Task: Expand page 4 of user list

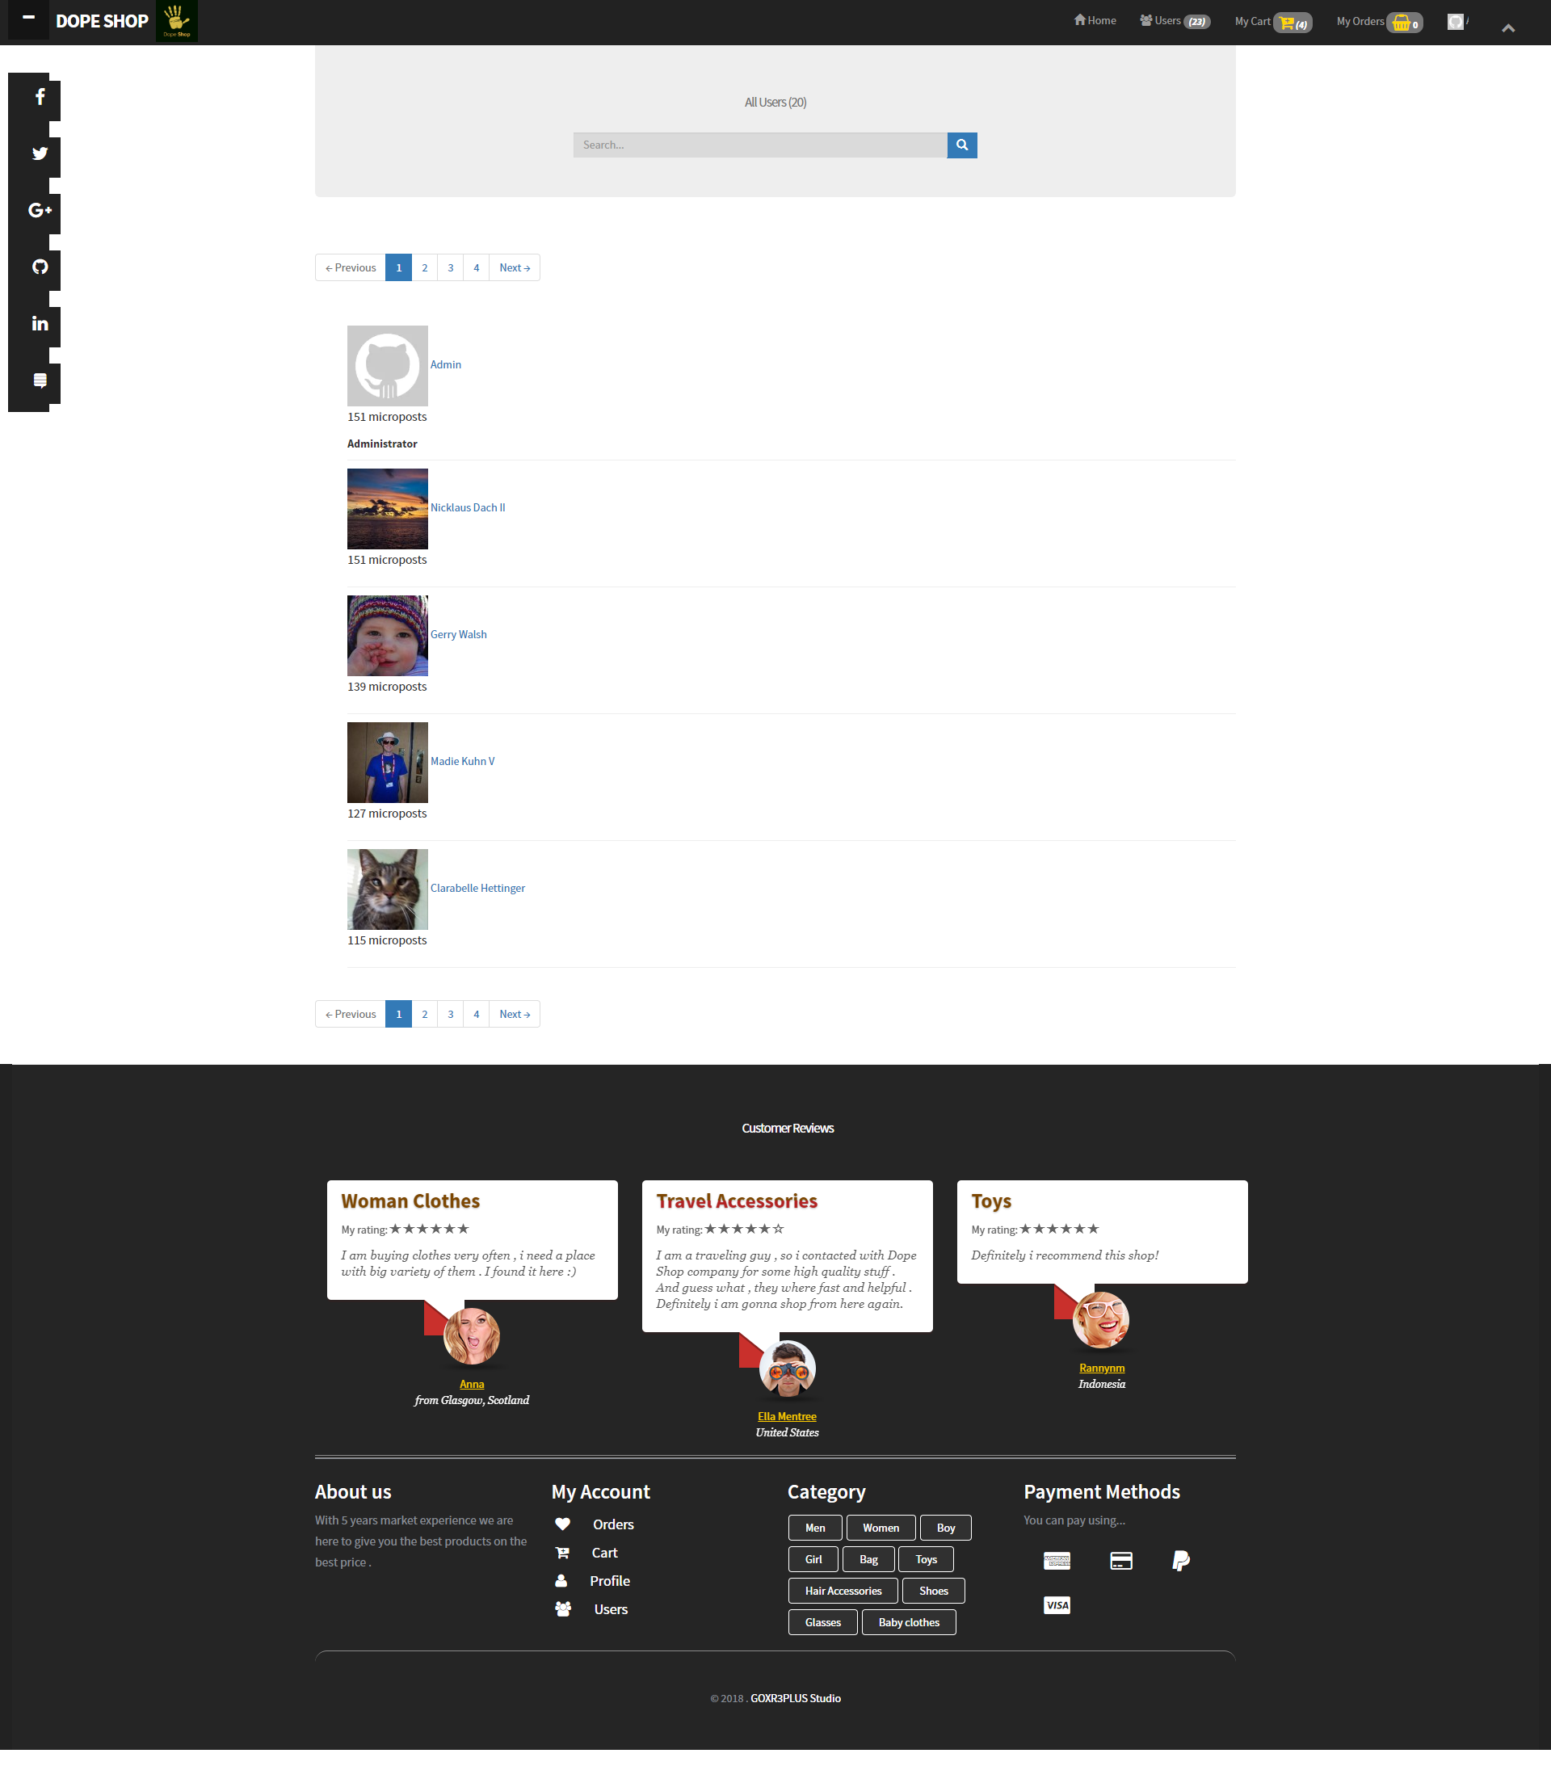Action: [x=477, y=267]
